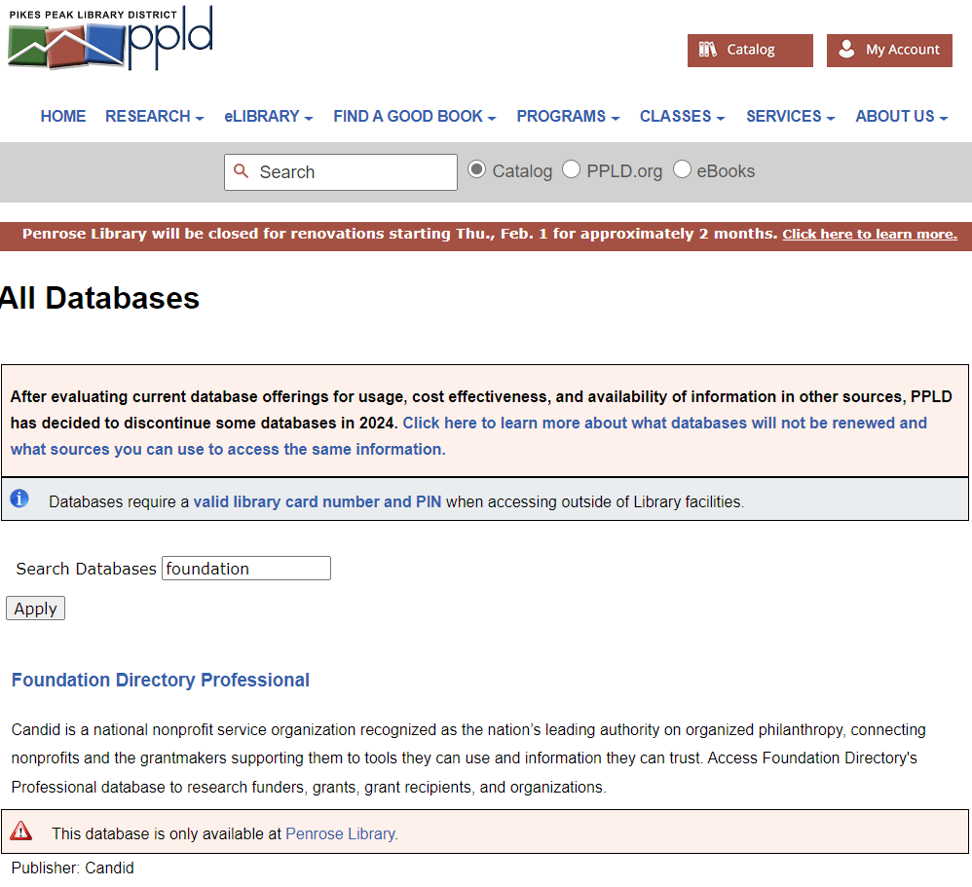Open the PROGRAMS dropdown menu
Image resolution: width=972 pixels, height=887 pixels.
[x=568, y=116]
